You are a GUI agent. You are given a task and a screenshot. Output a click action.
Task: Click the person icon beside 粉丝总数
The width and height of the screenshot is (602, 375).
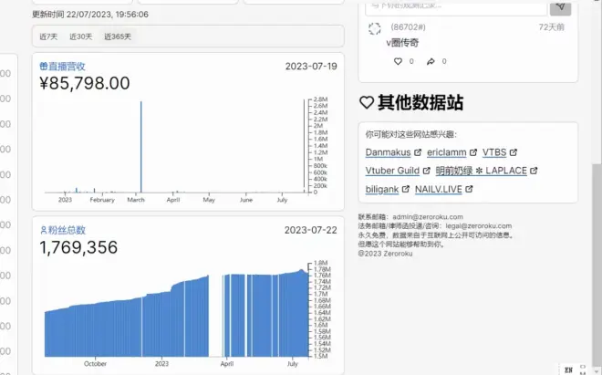tap(43, 230)
